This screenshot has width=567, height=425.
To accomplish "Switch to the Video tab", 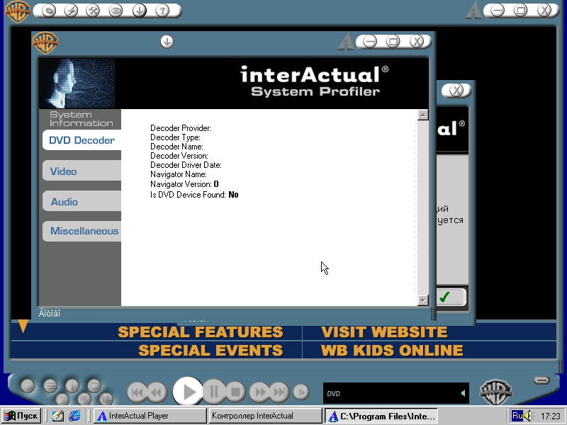I will [82, 171].
